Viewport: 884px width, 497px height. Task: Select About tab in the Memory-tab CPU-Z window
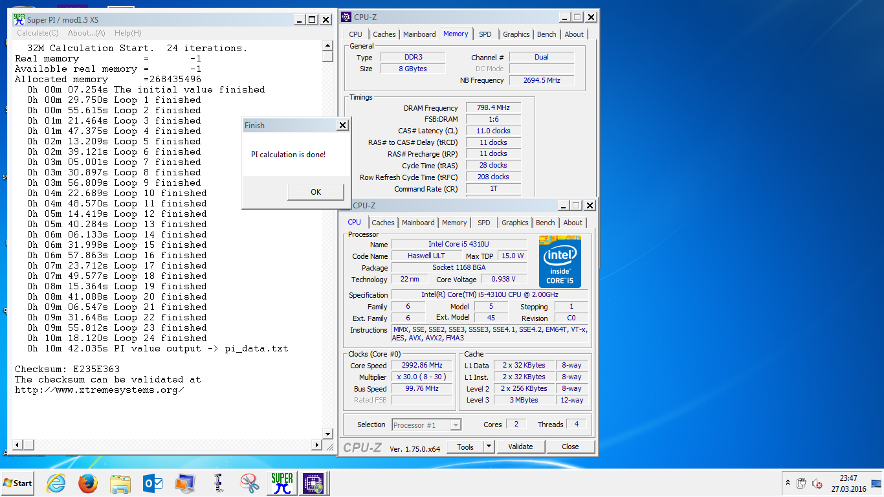pyautogui.click(x=574, y=34)
